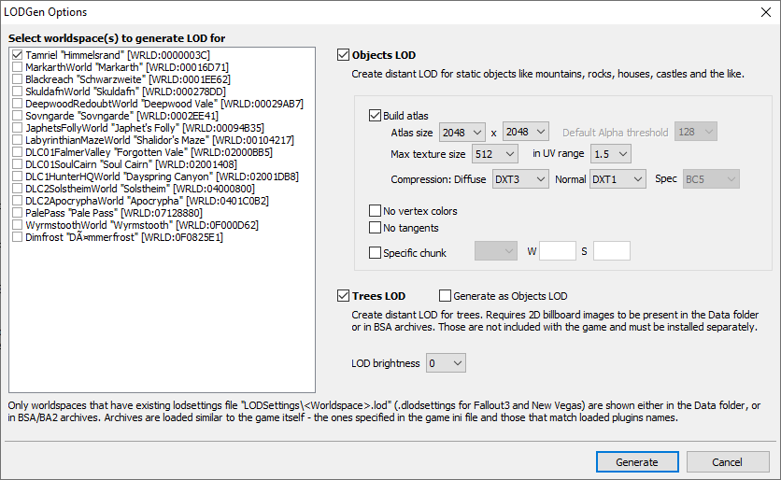Viewport: 781px width, 480px height.
Task: Enable the Specific chunk checkbox
Action: click(376, 252)
